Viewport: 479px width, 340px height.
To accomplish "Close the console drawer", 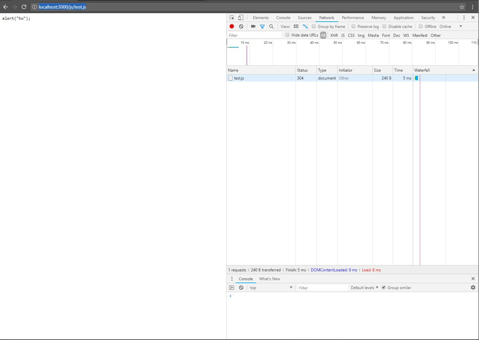I will click(473, 279).
